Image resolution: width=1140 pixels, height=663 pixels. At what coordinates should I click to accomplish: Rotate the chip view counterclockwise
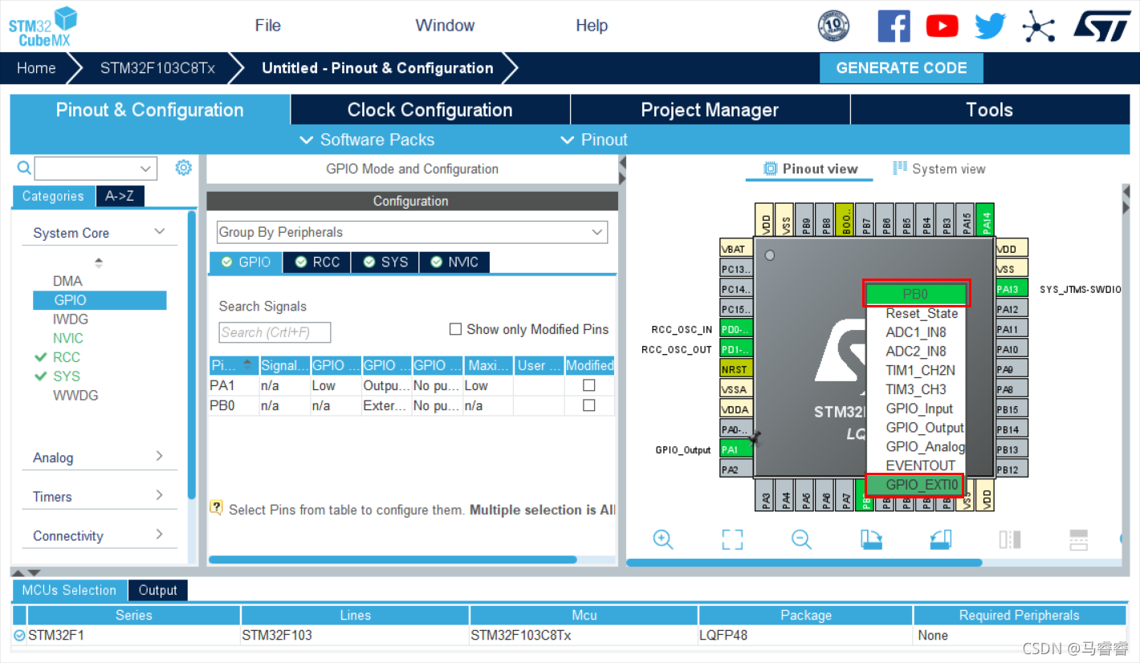941,539
